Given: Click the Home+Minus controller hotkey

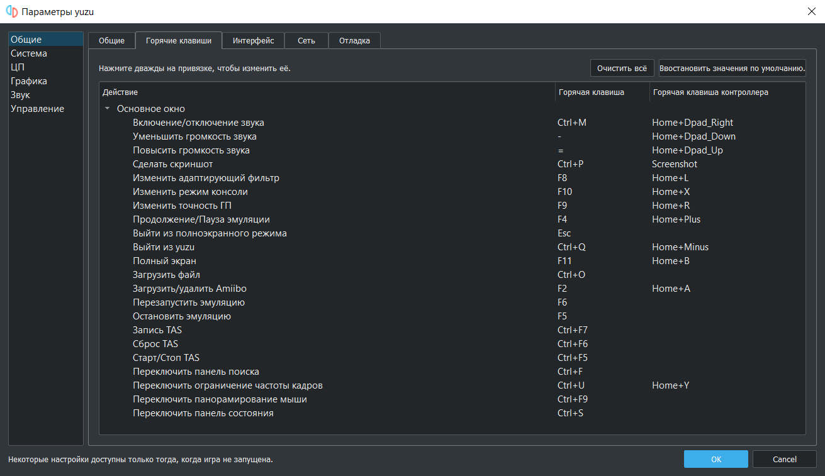Looking at the screenshot, I should point(680,247).
